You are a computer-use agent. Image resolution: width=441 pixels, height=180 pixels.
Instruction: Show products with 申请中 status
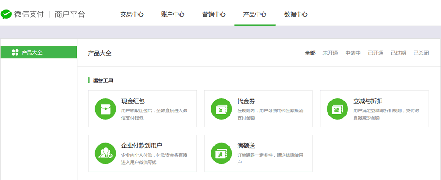353,53
